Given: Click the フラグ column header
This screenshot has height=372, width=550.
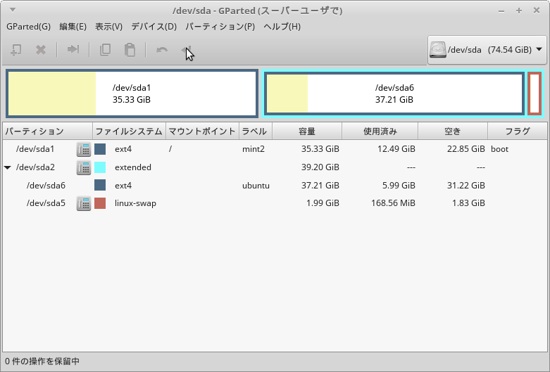Looking at the screenshot, I should pos(518,132).
